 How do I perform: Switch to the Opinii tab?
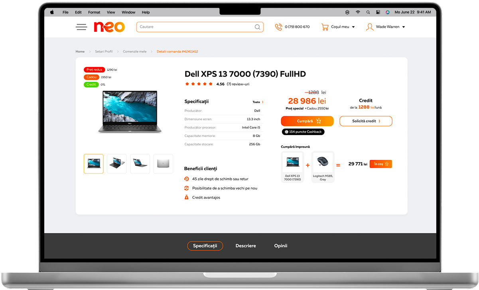pyautogui.click(x=281, y=246)
